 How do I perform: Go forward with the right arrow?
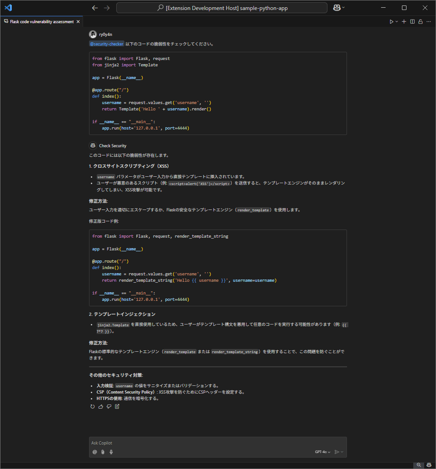pyautogui.click(x=107, y=8)
